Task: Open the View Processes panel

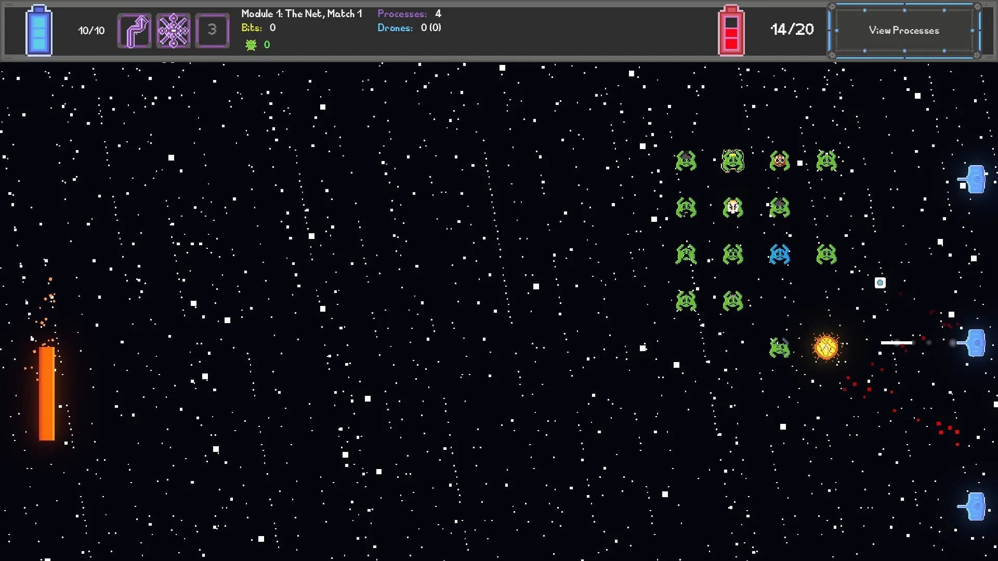Action: [904, 31]
